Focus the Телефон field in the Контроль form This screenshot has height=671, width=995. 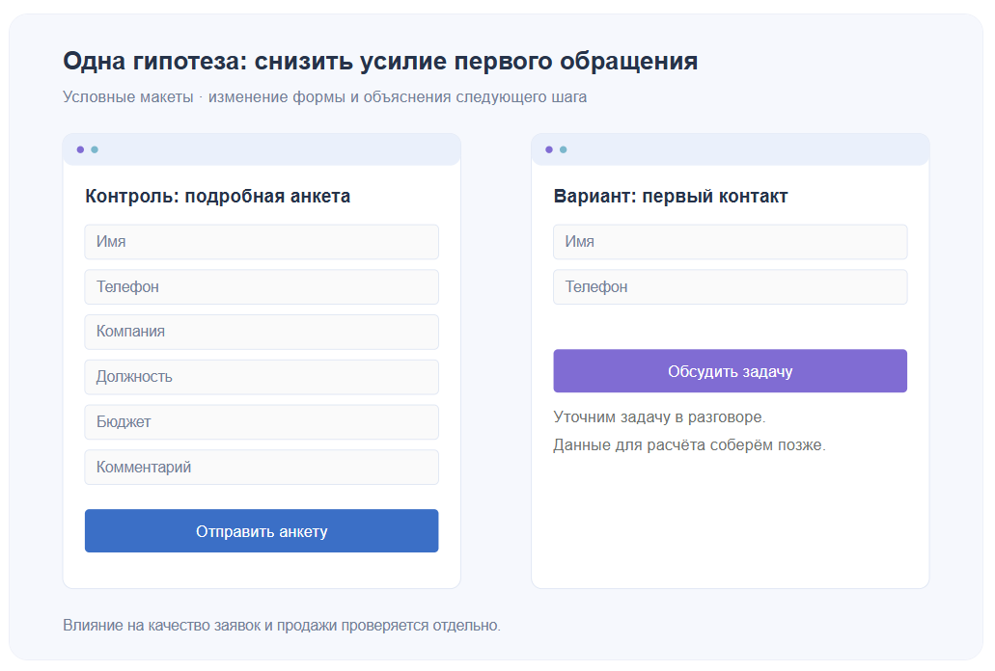pyautogui.click(x=262, y=287)
